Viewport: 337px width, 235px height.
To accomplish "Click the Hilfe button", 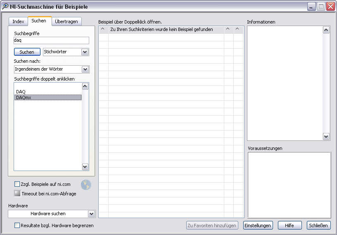I will click(x=290, y=226).
